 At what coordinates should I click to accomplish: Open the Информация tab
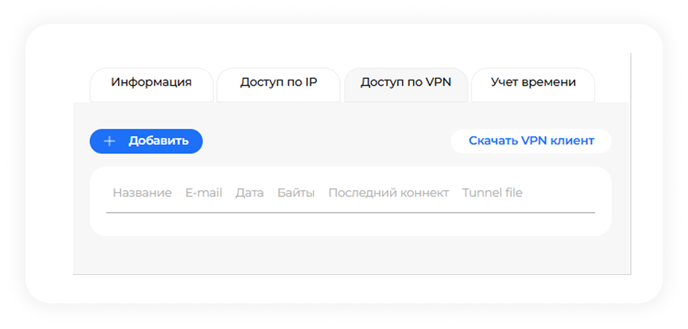pos(151,83)
